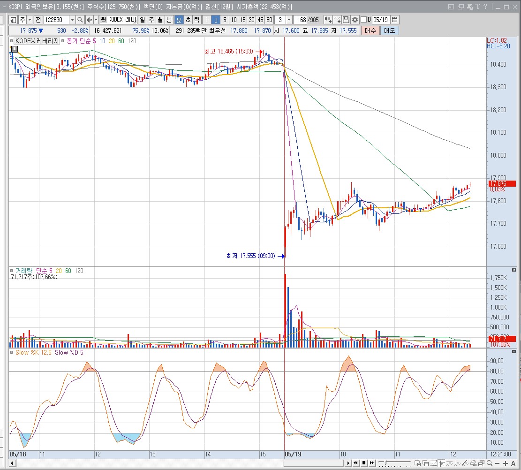The image size is (521, 470).
Task: Click the title bar T font icon
Action: (x=478, y=7)
